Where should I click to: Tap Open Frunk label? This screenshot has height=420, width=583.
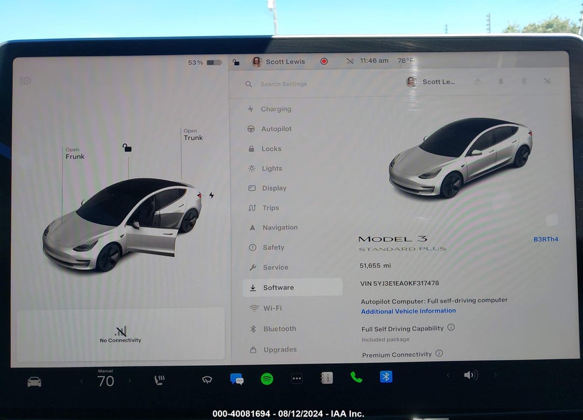pyautogui.click(x=75, y=153)
